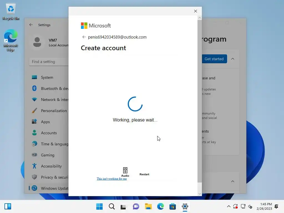Collapse the section next to Get started
Image resolution: width=284 pixels, height=213 pixels.
pos(233,59)
